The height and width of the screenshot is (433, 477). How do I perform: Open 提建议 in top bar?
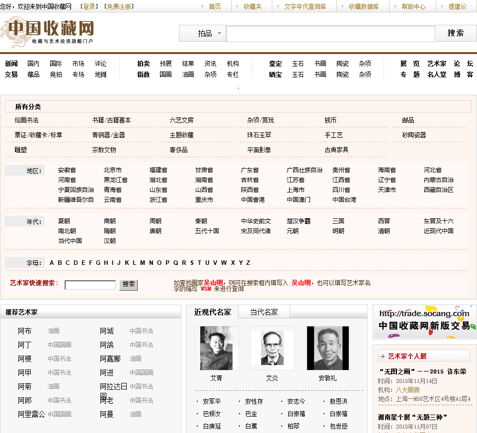458,6
